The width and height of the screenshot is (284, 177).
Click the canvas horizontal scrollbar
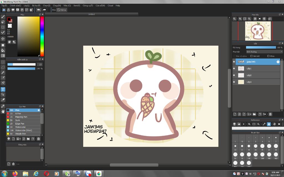pyautogui.click(x=134, y=165)
